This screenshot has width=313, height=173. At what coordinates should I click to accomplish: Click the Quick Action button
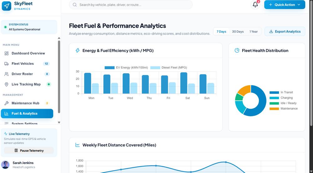pos(285,5)
